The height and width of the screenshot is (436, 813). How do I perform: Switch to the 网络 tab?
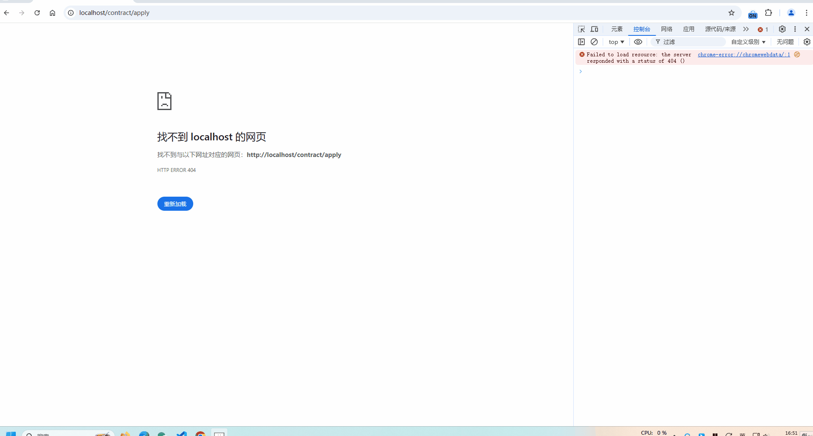667,29
